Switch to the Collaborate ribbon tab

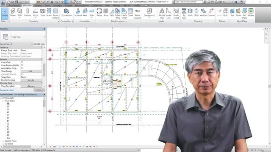point(97,5)
